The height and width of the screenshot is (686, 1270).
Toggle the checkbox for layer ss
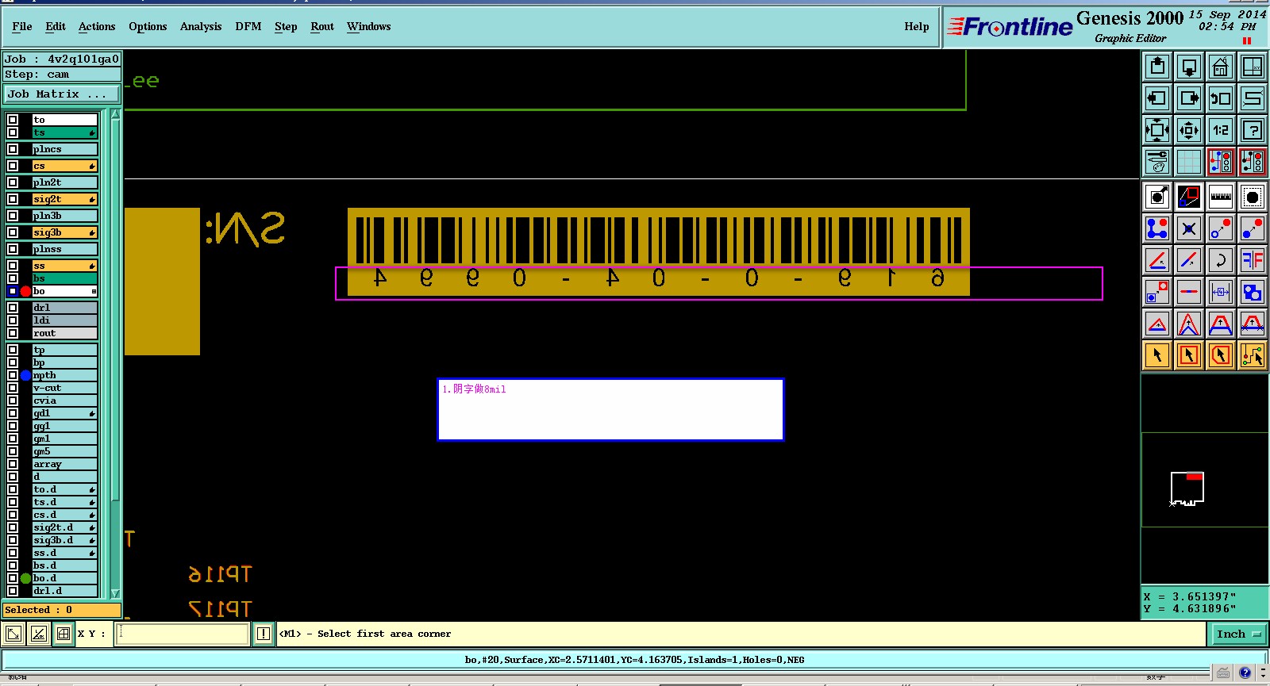coord(13,266)
